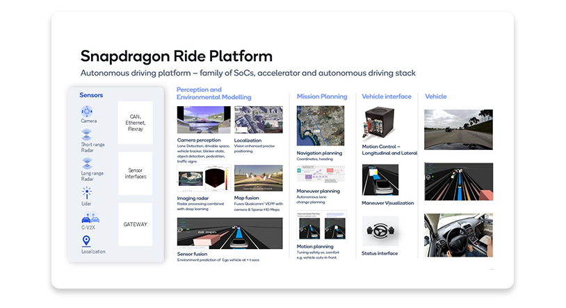Click the Mission Planning heading

322,96
